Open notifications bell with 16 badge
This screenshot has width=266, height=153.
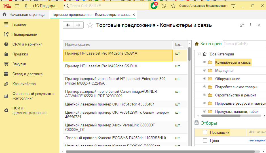pyautogui.click(x=154, y=6)
